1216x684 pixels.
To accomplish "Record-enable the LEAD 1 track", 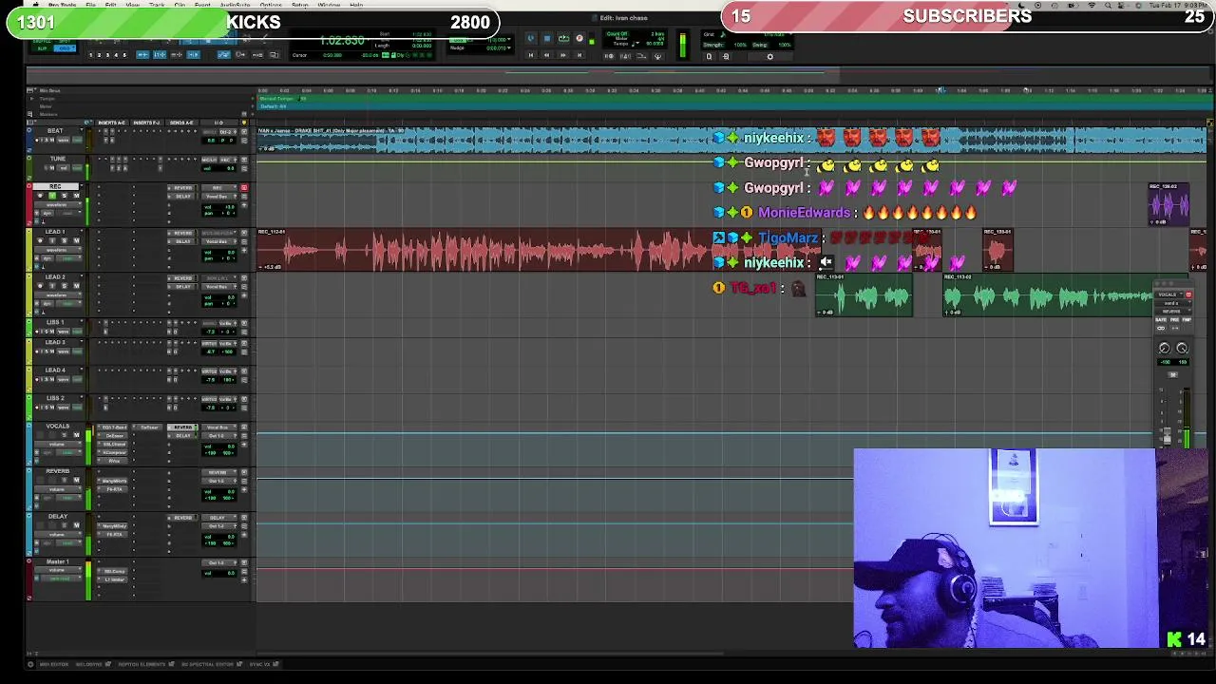I will click(x=40, y=240).
